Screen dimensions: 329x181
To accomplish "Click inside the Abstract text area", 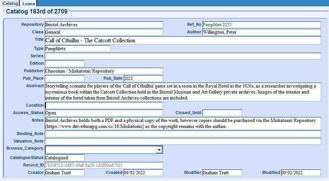I will click(183, 92).
